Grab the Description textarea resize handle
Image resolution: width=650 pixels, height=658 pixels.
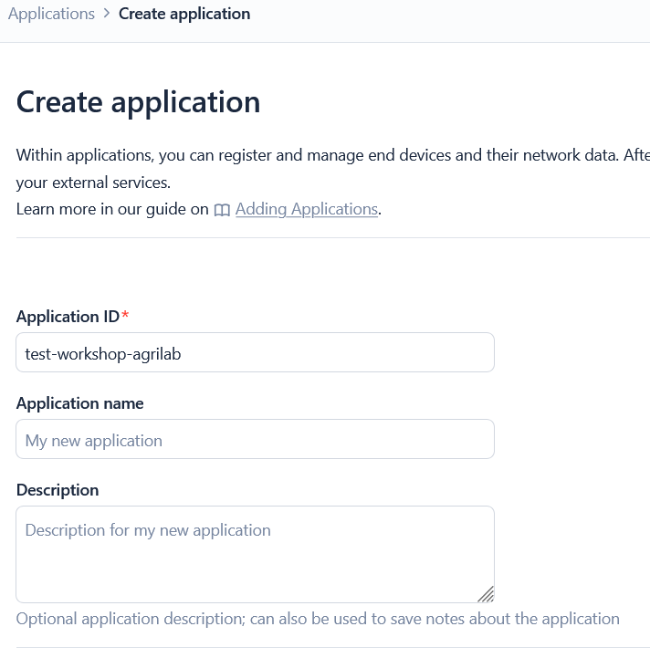point(486,594)
